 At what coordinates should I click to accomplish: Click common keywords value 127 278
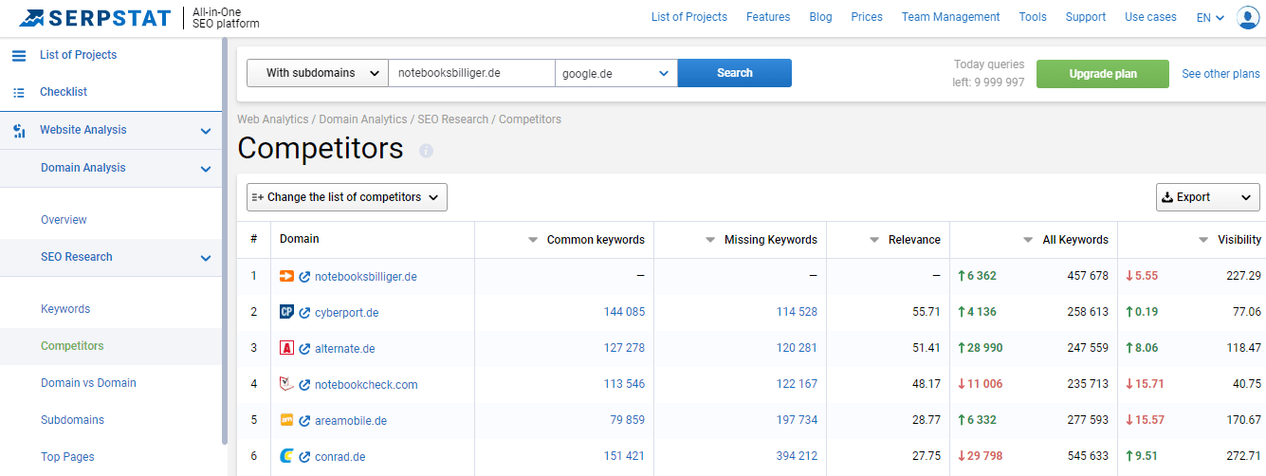tap(624, 348)
